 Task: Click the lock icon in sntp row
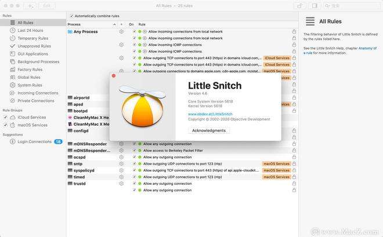[x=294, y=163]
